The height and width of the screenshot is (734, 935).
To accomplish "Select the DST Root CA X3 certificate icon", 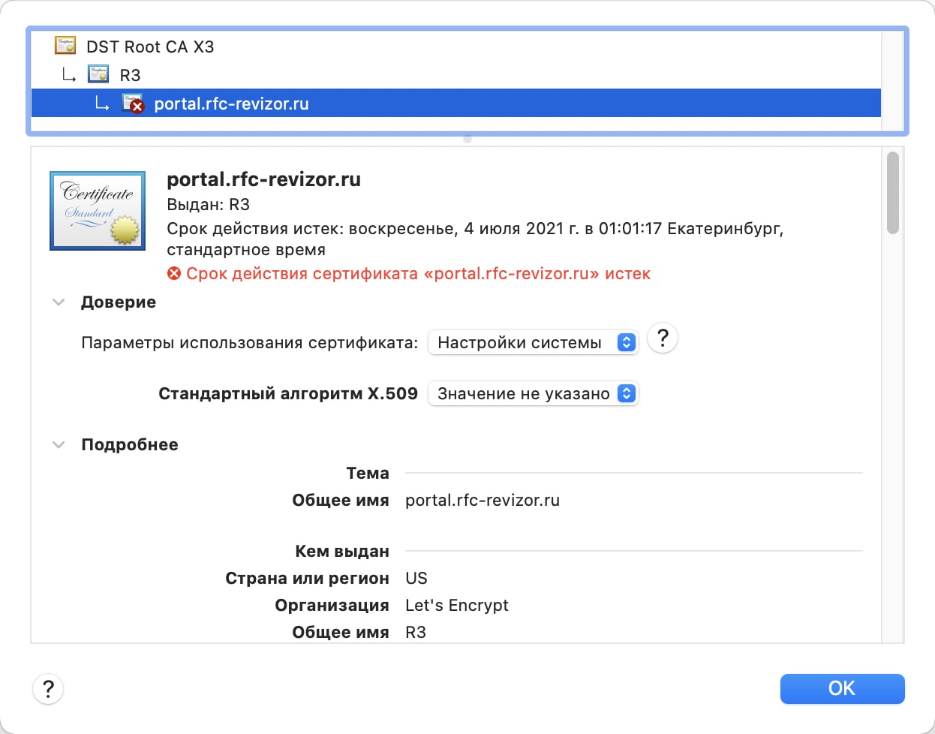I will pyautogui.click(x=65, y=47).
